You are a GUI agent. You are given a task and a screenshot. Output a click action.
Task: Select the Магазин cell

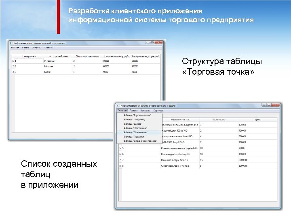pos(58,66)
